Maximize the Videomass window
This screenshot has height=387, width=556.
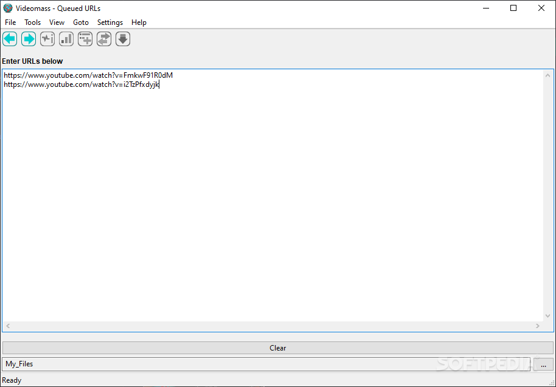(513, 8)
